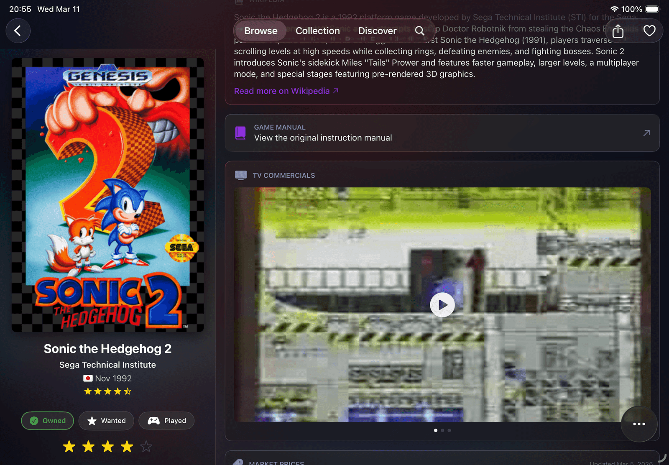Screen dimensions: 669x465
Task: Click the TV COMMERCIALS section heading
Action: (x=284, y=176)
